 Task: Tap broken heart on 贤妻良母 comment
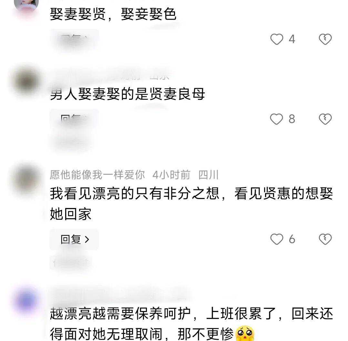[325, 119]
